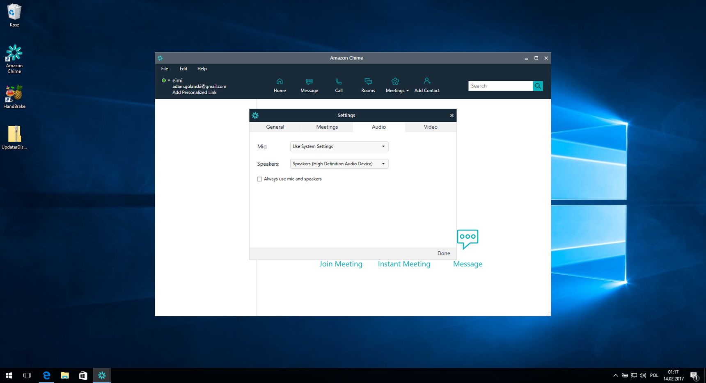Screen dimensions: 706x383
Task: Click the Join Meeting link
Action: click(x=341, y=264)
